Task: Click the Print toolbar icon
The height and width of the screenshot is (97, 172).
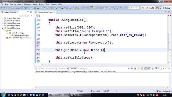Action: tap(19, 8)
